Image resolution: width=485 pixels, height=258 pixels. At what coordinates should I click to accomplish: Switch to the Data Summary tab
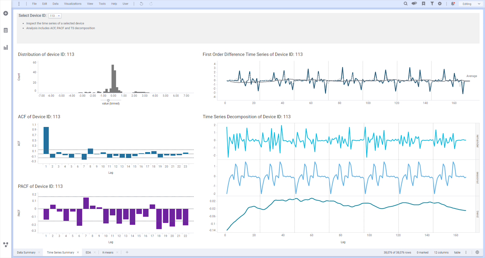tap(26, 253)
